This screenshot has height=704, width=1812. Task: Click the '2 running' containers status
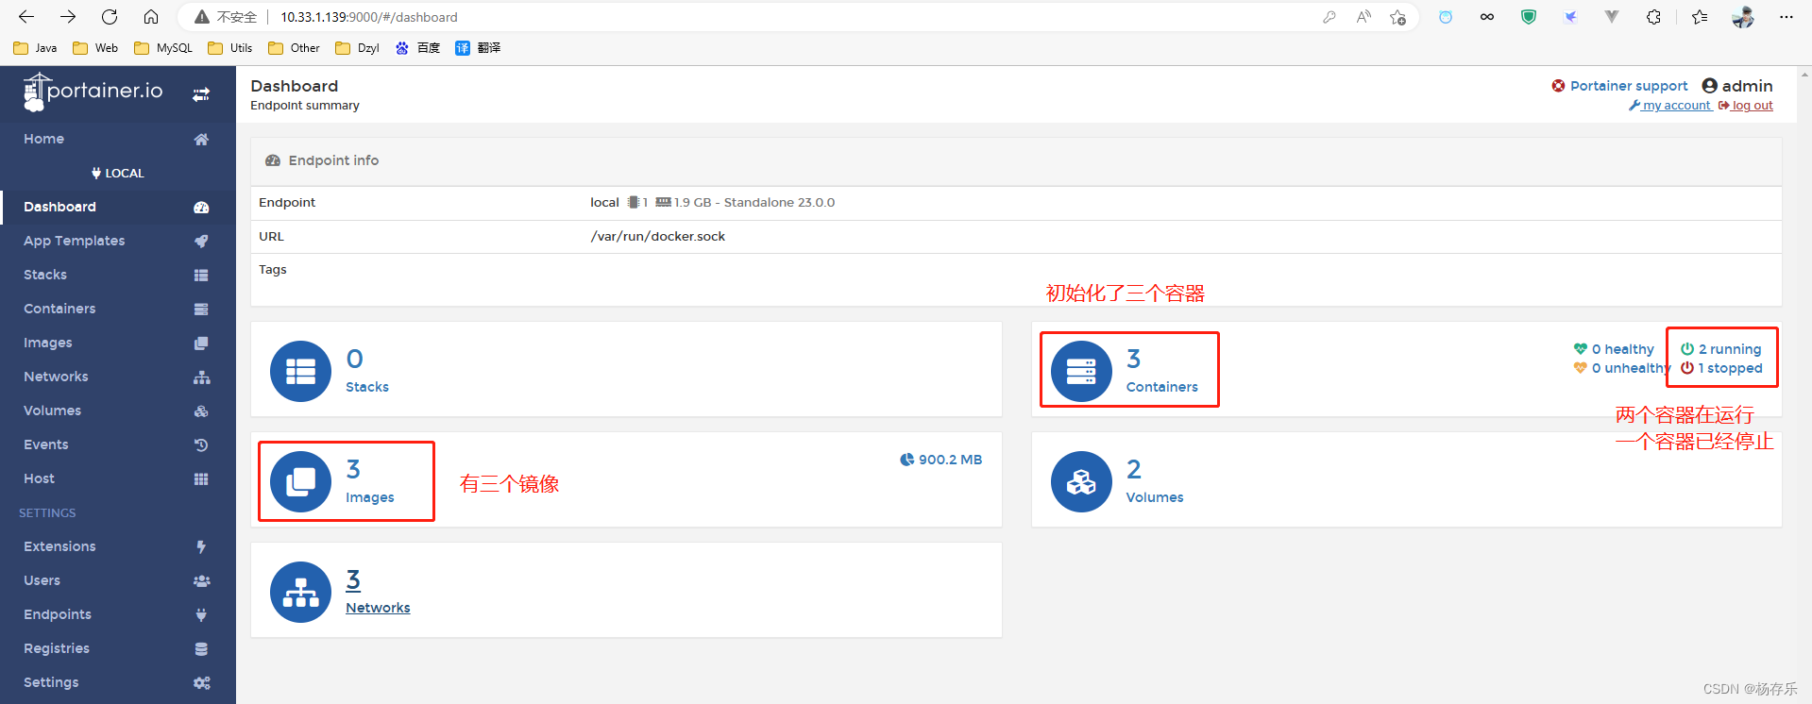click(x=1721, y=349)
